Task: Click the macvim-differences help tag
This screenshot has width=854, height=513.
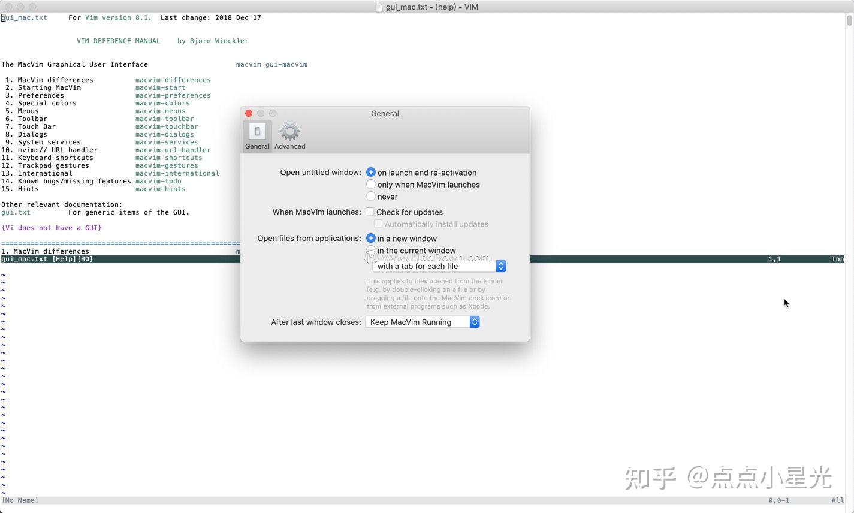Action: [x=173, y=80]
